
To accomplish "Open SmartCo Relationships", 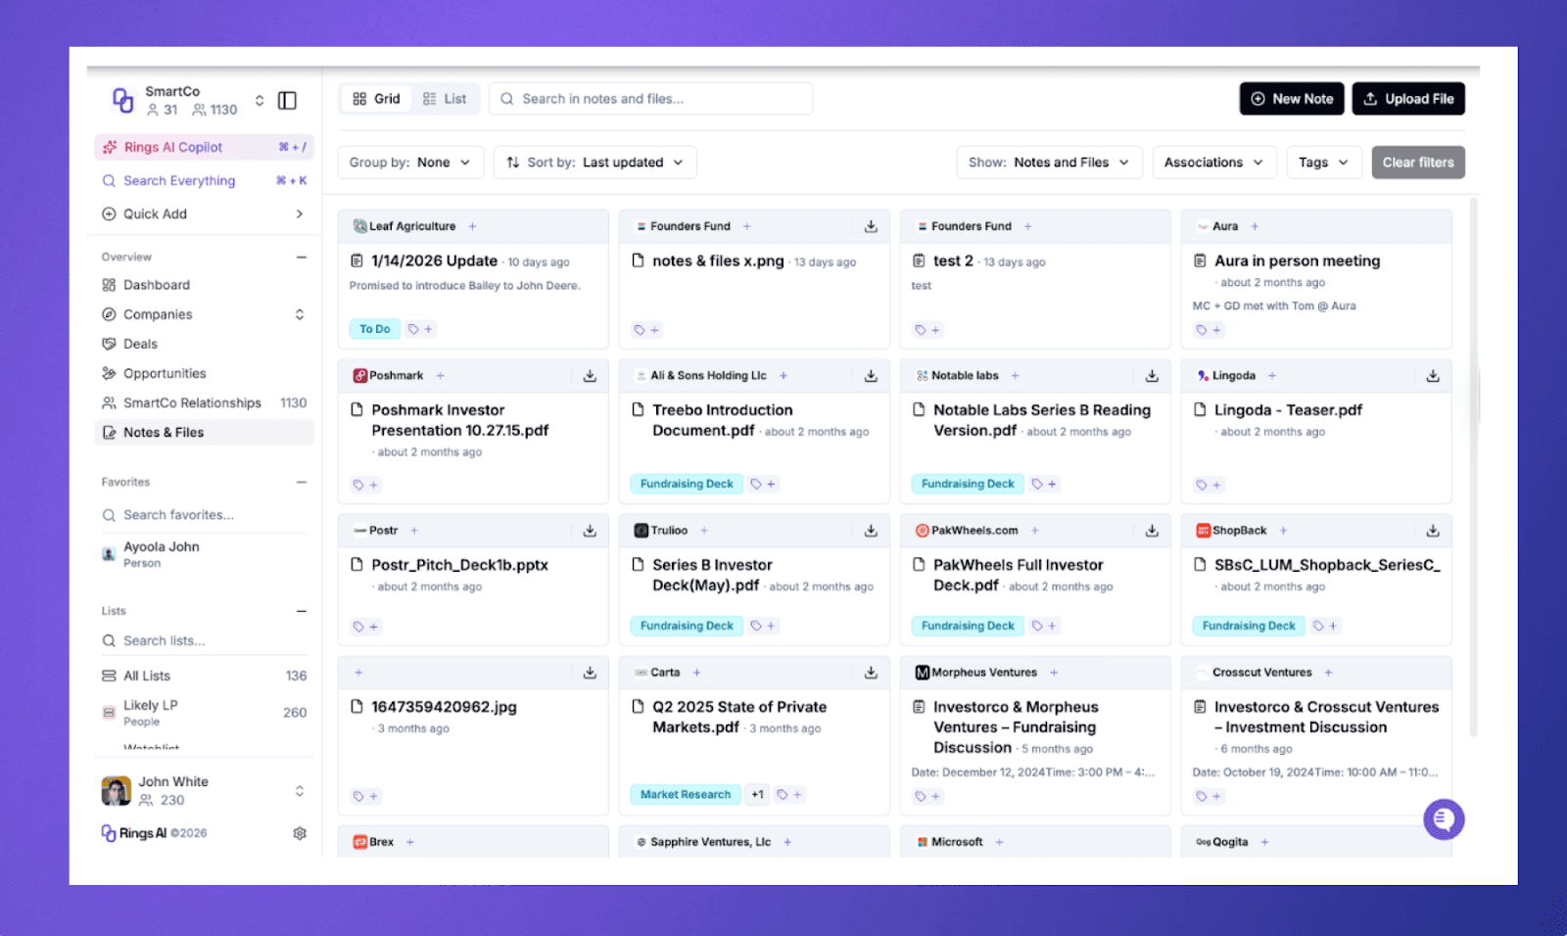I will point(204,402).
